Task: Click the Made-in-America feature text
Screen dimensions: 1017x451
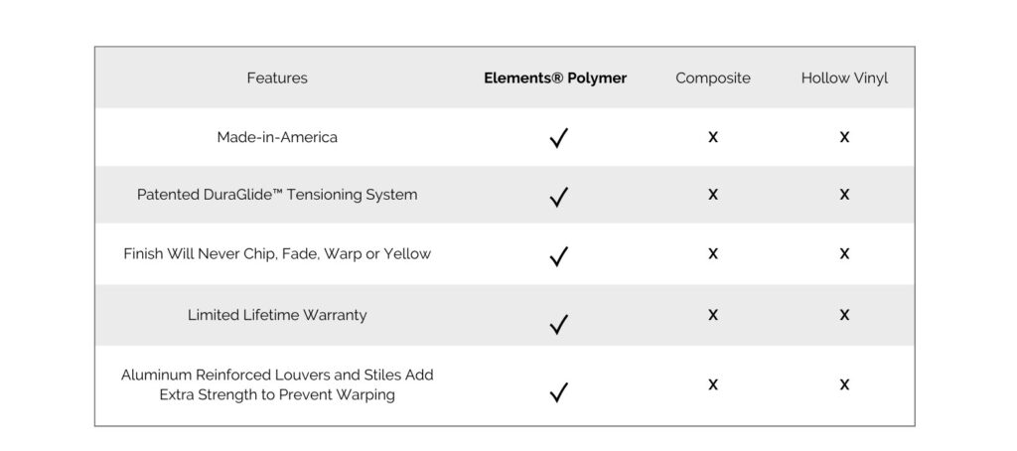Action: click(277, 137)
